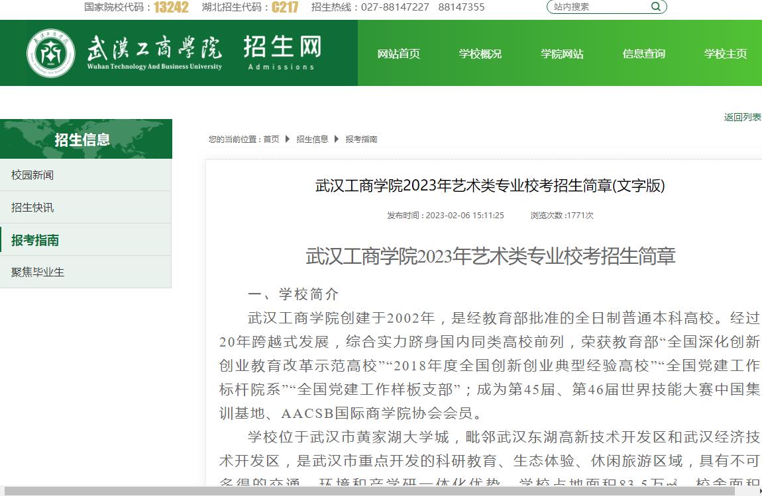Click the breadcrumb arrow between 首页 and 招生信息
Screen dimensions: 762x496
click(287, 139)
